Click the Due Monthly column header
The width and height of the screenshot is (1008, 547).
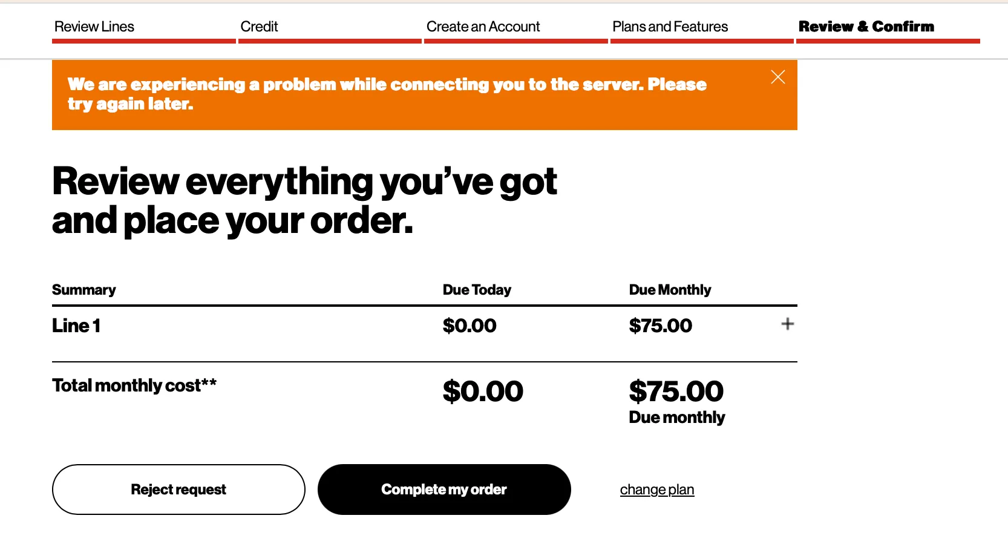pos(669,290)
